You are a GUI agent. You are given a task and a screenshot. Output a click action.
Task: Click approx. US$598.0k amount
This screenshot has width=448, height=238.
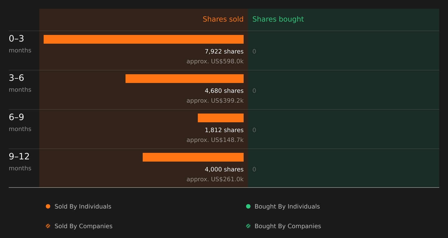[215, 61]
